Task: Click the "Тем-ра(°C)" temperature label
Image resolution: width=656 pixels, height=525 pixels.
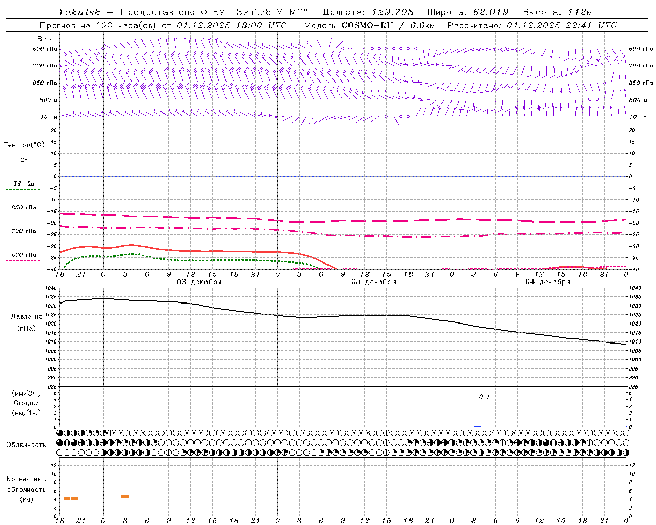Action: click(x=24, y=145)
